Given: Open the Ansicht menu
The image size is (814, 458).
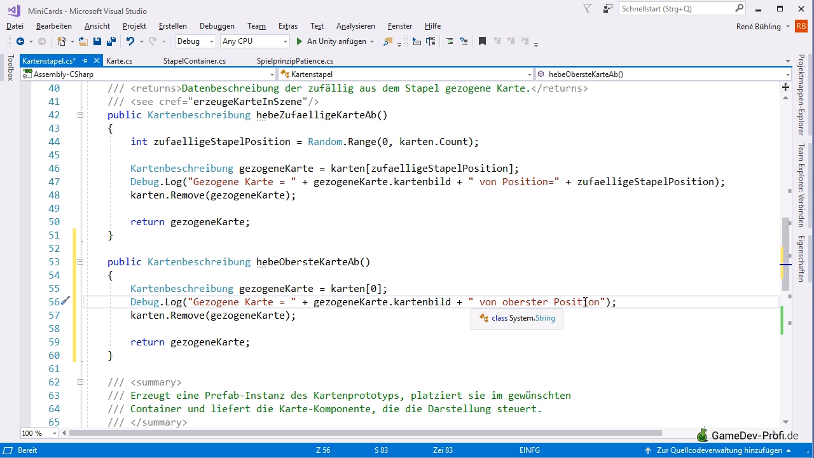Looking at the screenshot, I should [x=97, y=26].
